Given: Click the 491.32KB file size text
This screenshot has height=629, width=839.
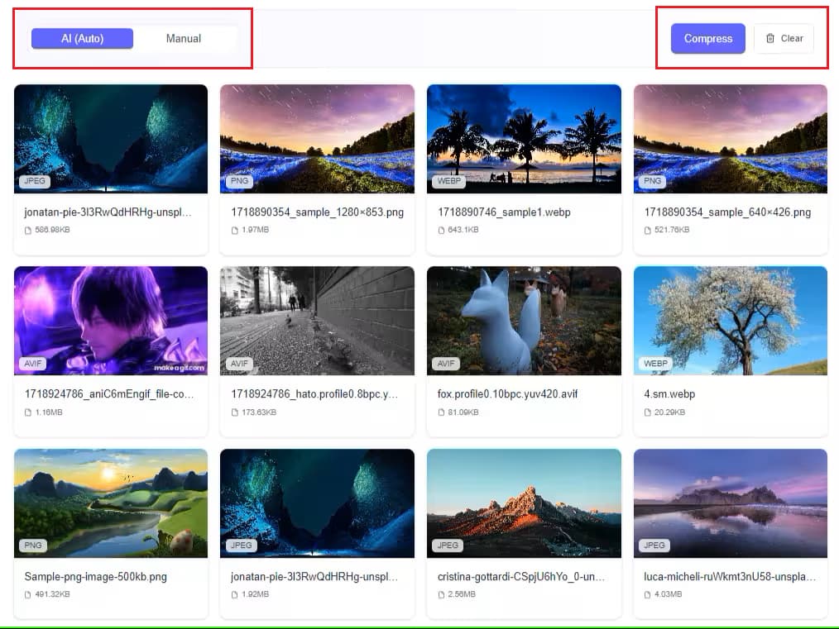Looking at the screenshot, I should [52, 594].
